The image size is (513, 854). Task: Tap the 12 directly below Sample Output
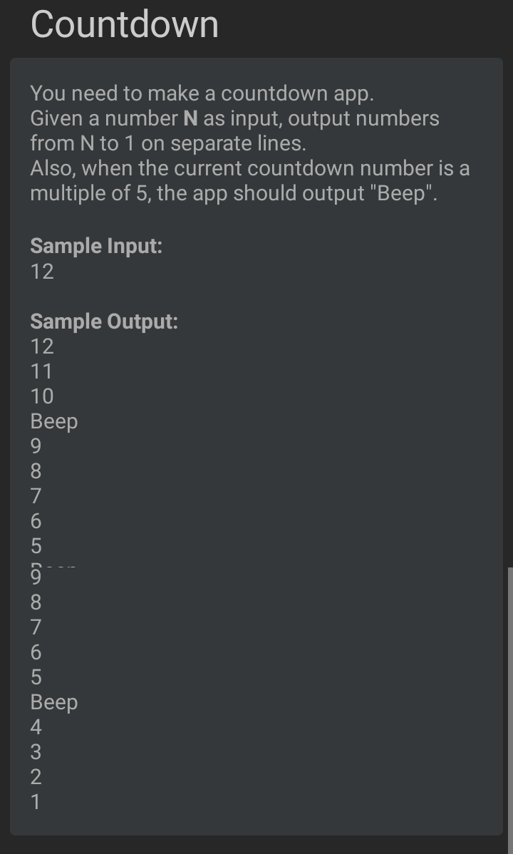click(42, 346)
